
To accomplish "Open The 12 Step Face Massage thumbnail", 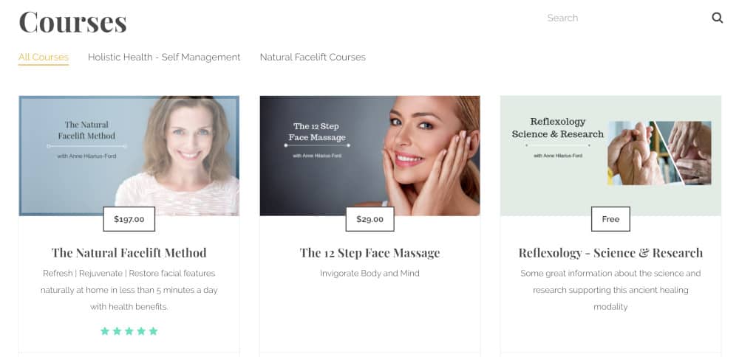I will 370,156.
